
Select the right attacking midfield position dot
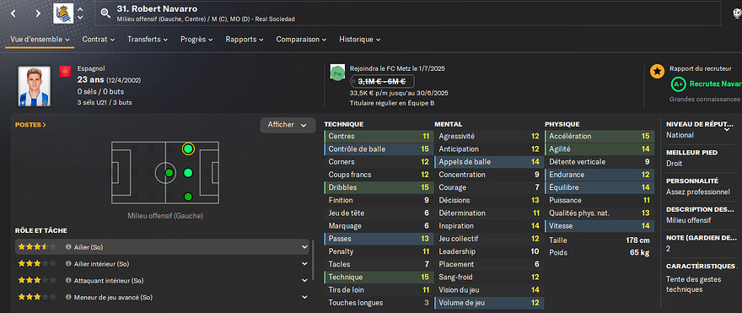(188, 197)
